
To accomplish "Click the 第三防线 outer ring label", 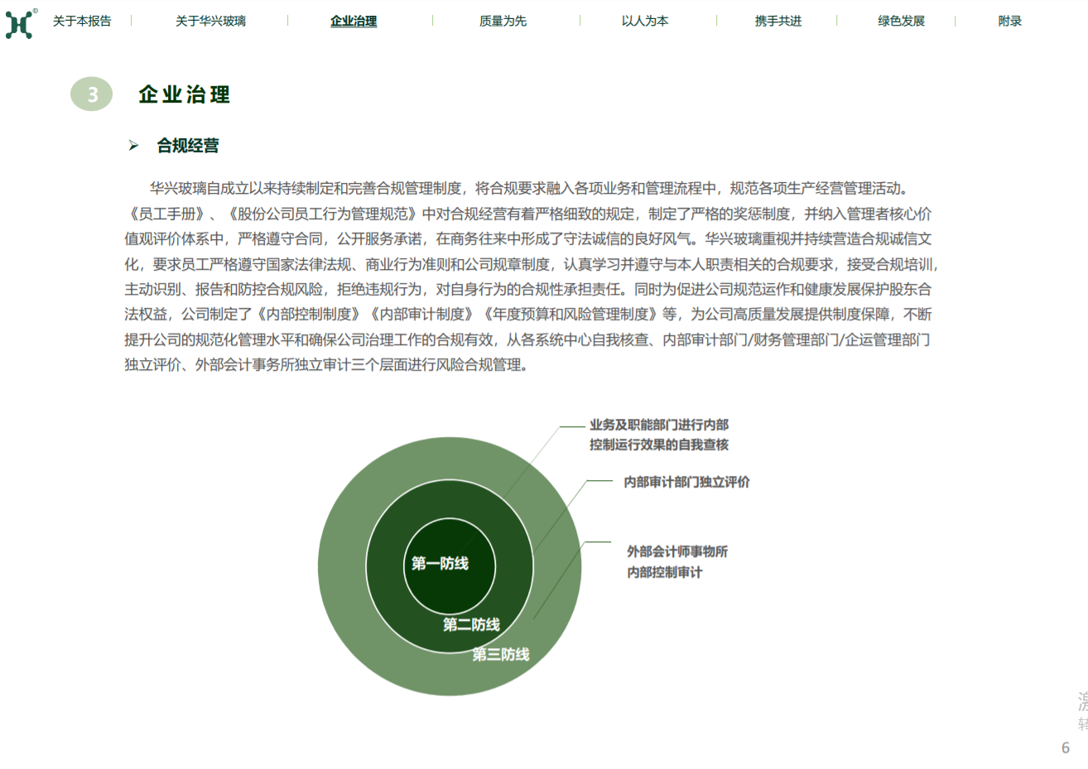I will coord(501,655).
